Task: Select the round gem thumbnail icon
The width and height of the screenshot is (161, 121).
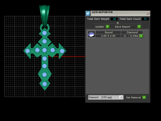Action: [91, 34]
